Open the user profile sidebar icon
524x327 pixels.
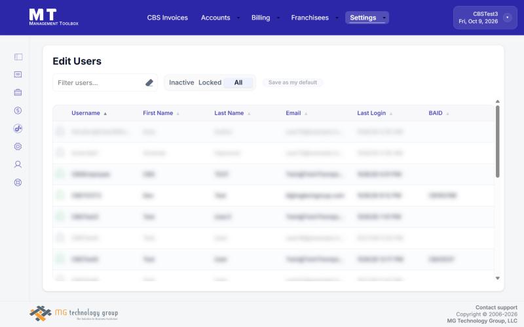coord(18,165)
